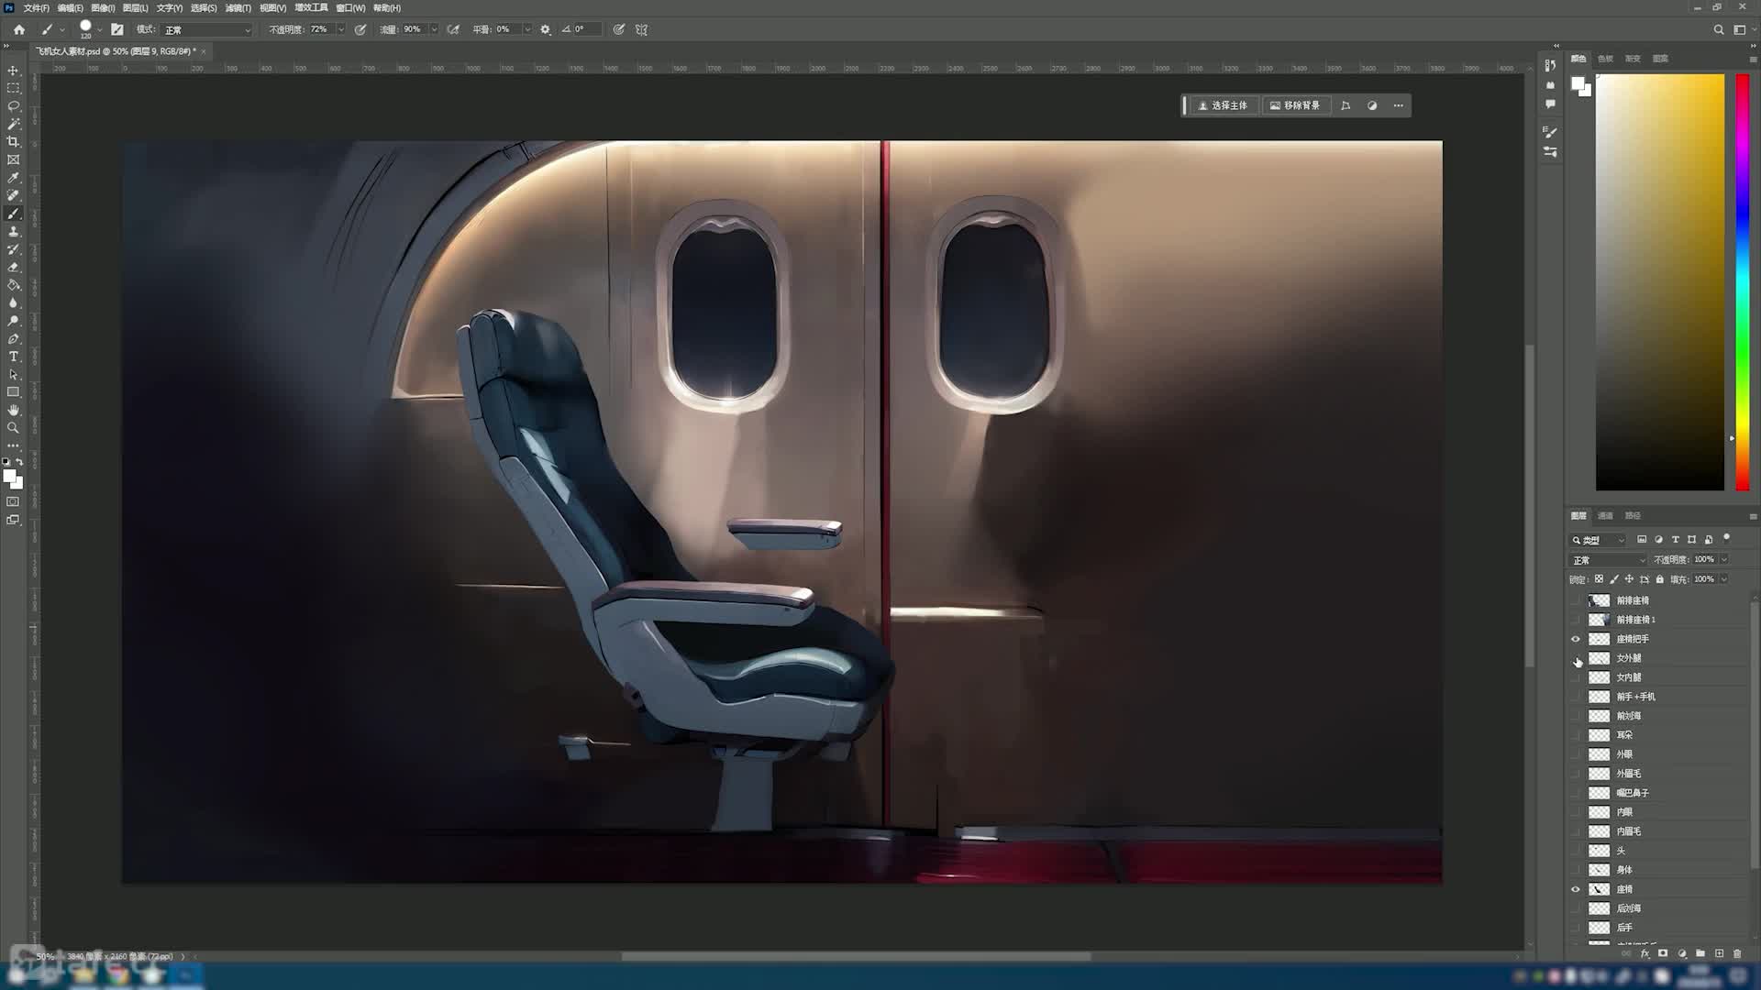
Task: Click the horizontal scrollbar below canvas
Action: 856,956
